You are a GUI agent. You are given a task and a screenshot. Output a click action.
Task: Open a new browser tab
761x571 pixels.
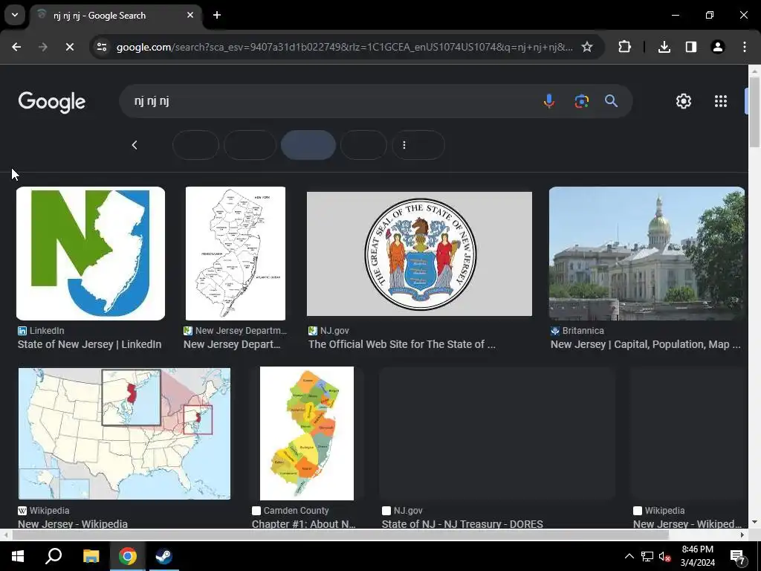coord(217,15)
